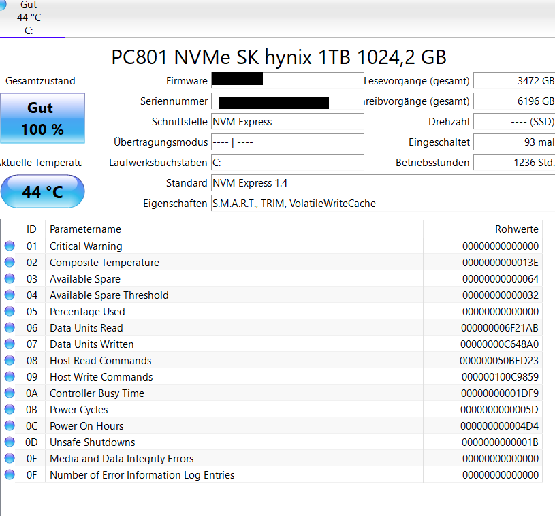Screen dimensions: 555x516
Task: Click the status icon for Percentage Used
Action: pyautogui.click(x=10, y=311)
